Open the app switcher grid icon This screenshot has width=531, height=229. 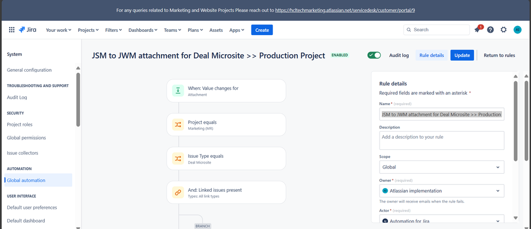[x=12, y=30]
